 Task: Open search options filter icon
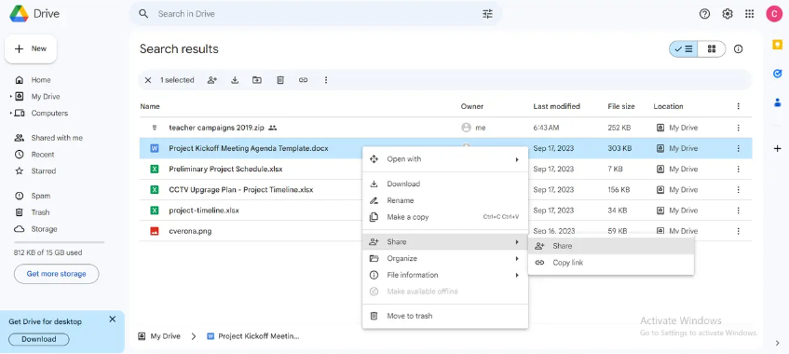(487, 14)
